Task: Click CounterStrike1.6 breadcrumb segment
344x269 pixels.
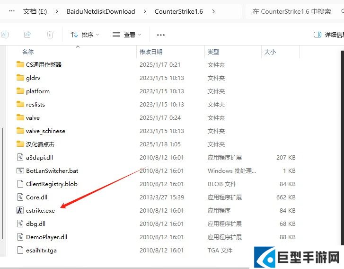Action: tap(179, 11)
